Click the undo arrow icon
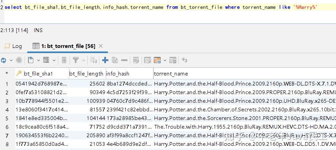Image resolution: width=336 pixels, height=150 pixels. click(x=185, y=60)
